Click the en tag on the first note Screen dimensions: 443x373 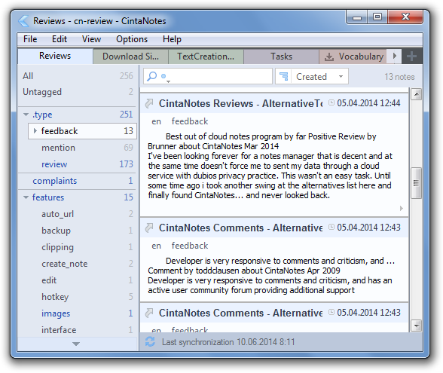(x=156, y=121)
